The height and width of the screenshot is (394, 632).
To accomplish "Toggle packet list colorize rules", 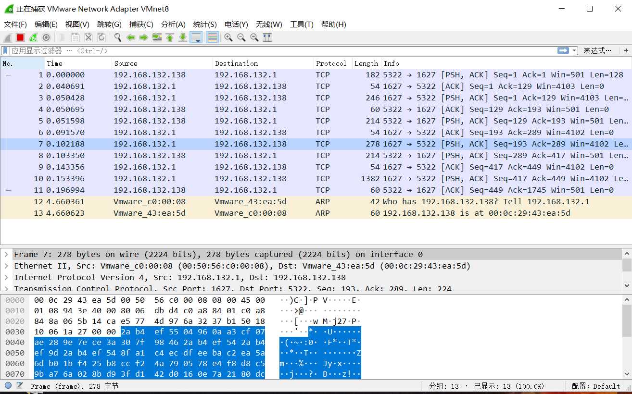I will (x=212, y=37).
